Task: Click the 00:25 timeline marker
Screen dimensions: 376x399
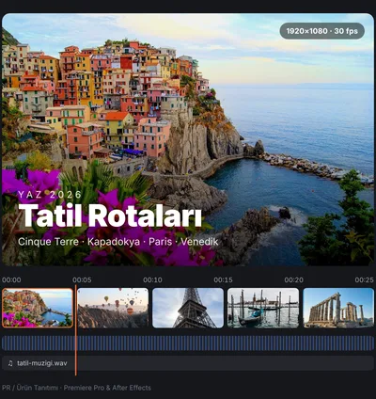Action: [365, 279]
